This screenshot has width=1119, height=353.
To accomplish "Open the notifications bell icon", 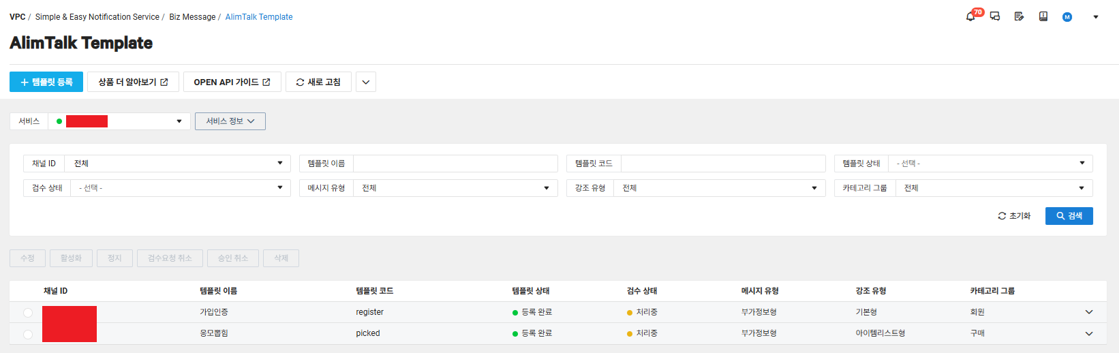I will point(970,16).
